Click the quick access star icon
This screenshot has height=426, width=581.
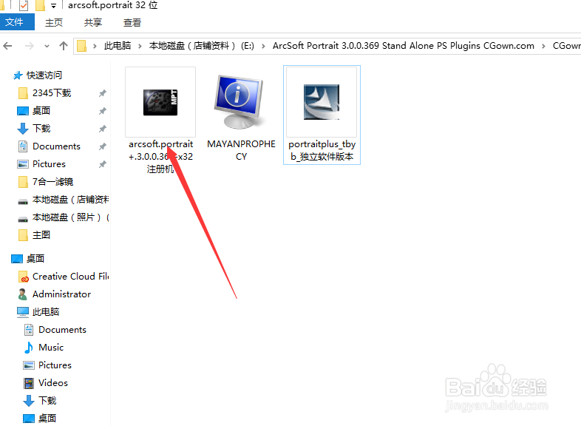(18, 75)
